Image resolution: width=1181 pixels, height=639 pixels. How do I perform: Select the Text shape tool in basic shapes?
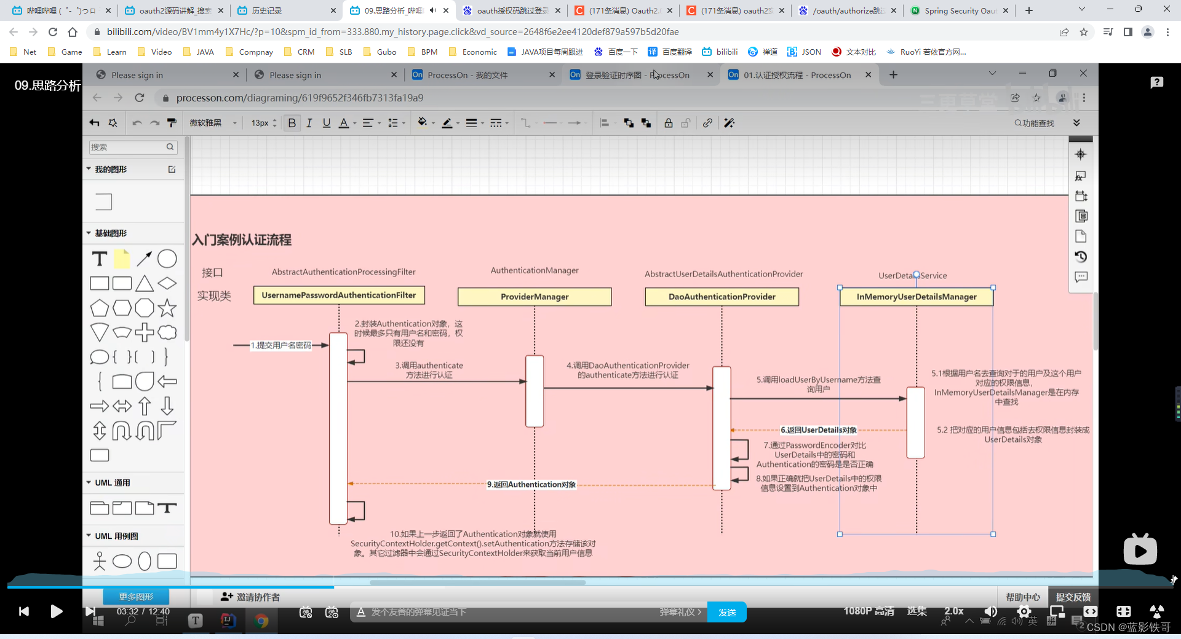(x=99, y=259)
